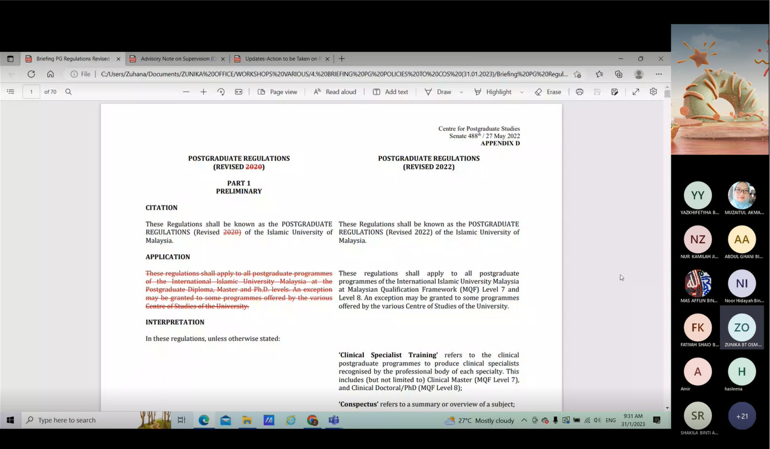Enter full screen PDF view
Screen dimensions: 770x449
tap(636, 92)
